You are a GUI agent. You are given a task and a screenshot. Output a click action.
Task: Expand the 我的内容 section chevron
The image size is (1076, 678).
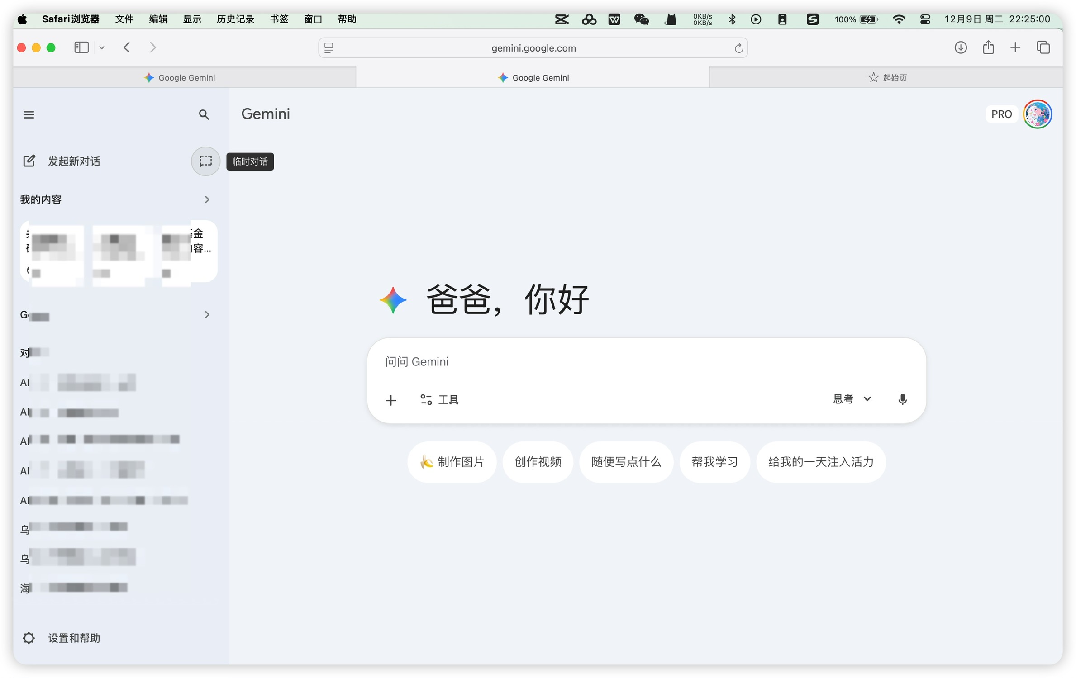(x=207, y=199)
